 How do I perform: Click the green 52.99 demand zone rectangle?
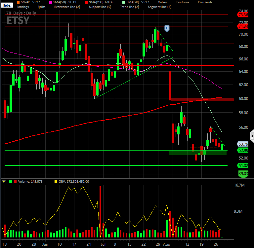pos(198,153)
